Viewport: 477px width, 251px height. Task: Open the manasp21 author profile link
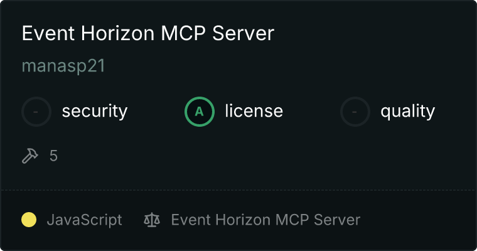click(63, 66)
